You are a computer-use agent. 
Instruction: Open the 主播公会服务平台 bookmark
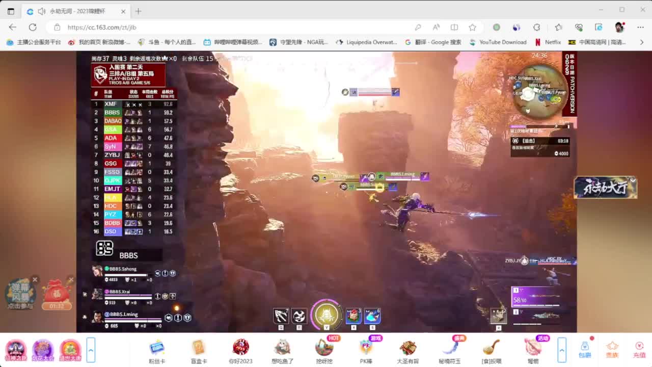pyautogui.click(x=34, y=42)
